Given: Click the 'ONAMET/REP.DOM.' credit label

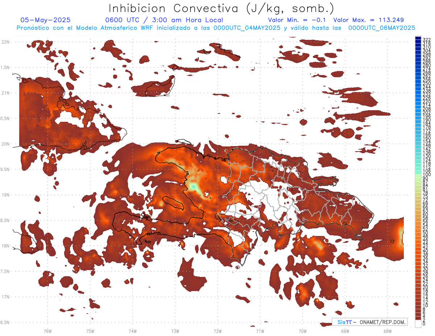Looking at the screenshot, I should [x=382, y=322].
